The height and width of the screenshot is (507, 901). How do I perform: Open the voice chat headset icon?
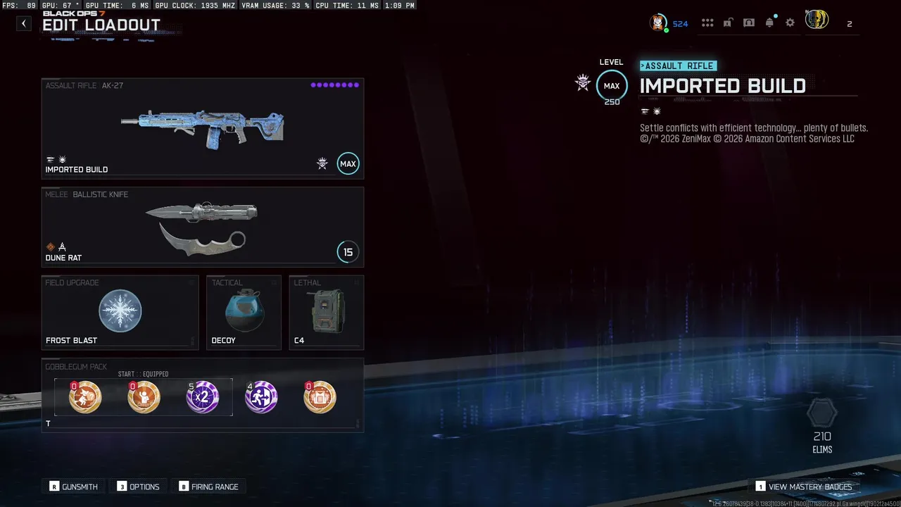tap(749, 23)
